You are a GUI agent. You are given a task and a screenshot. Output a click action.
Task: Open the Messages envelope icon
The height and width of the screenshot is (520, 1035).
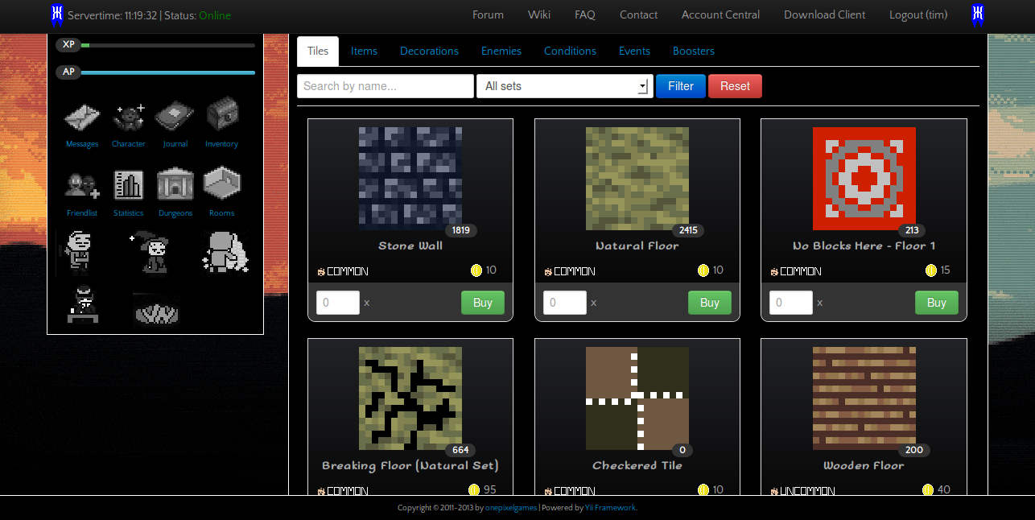coord(82,119)
